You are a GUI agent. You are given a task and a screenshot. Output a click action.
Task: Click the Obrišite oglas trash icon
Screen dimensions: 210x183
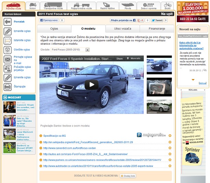pos(8,50)
